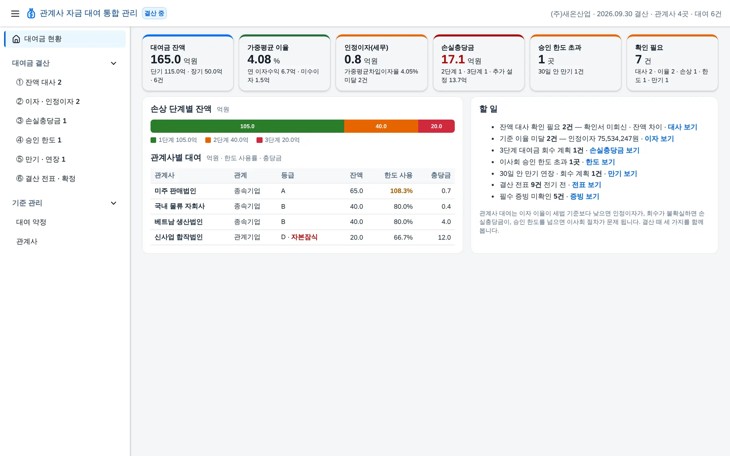This screenshot has width=730, height=456.
Task: Follow the 손실충당금 보기 link
Action: (x=614, y=150)
